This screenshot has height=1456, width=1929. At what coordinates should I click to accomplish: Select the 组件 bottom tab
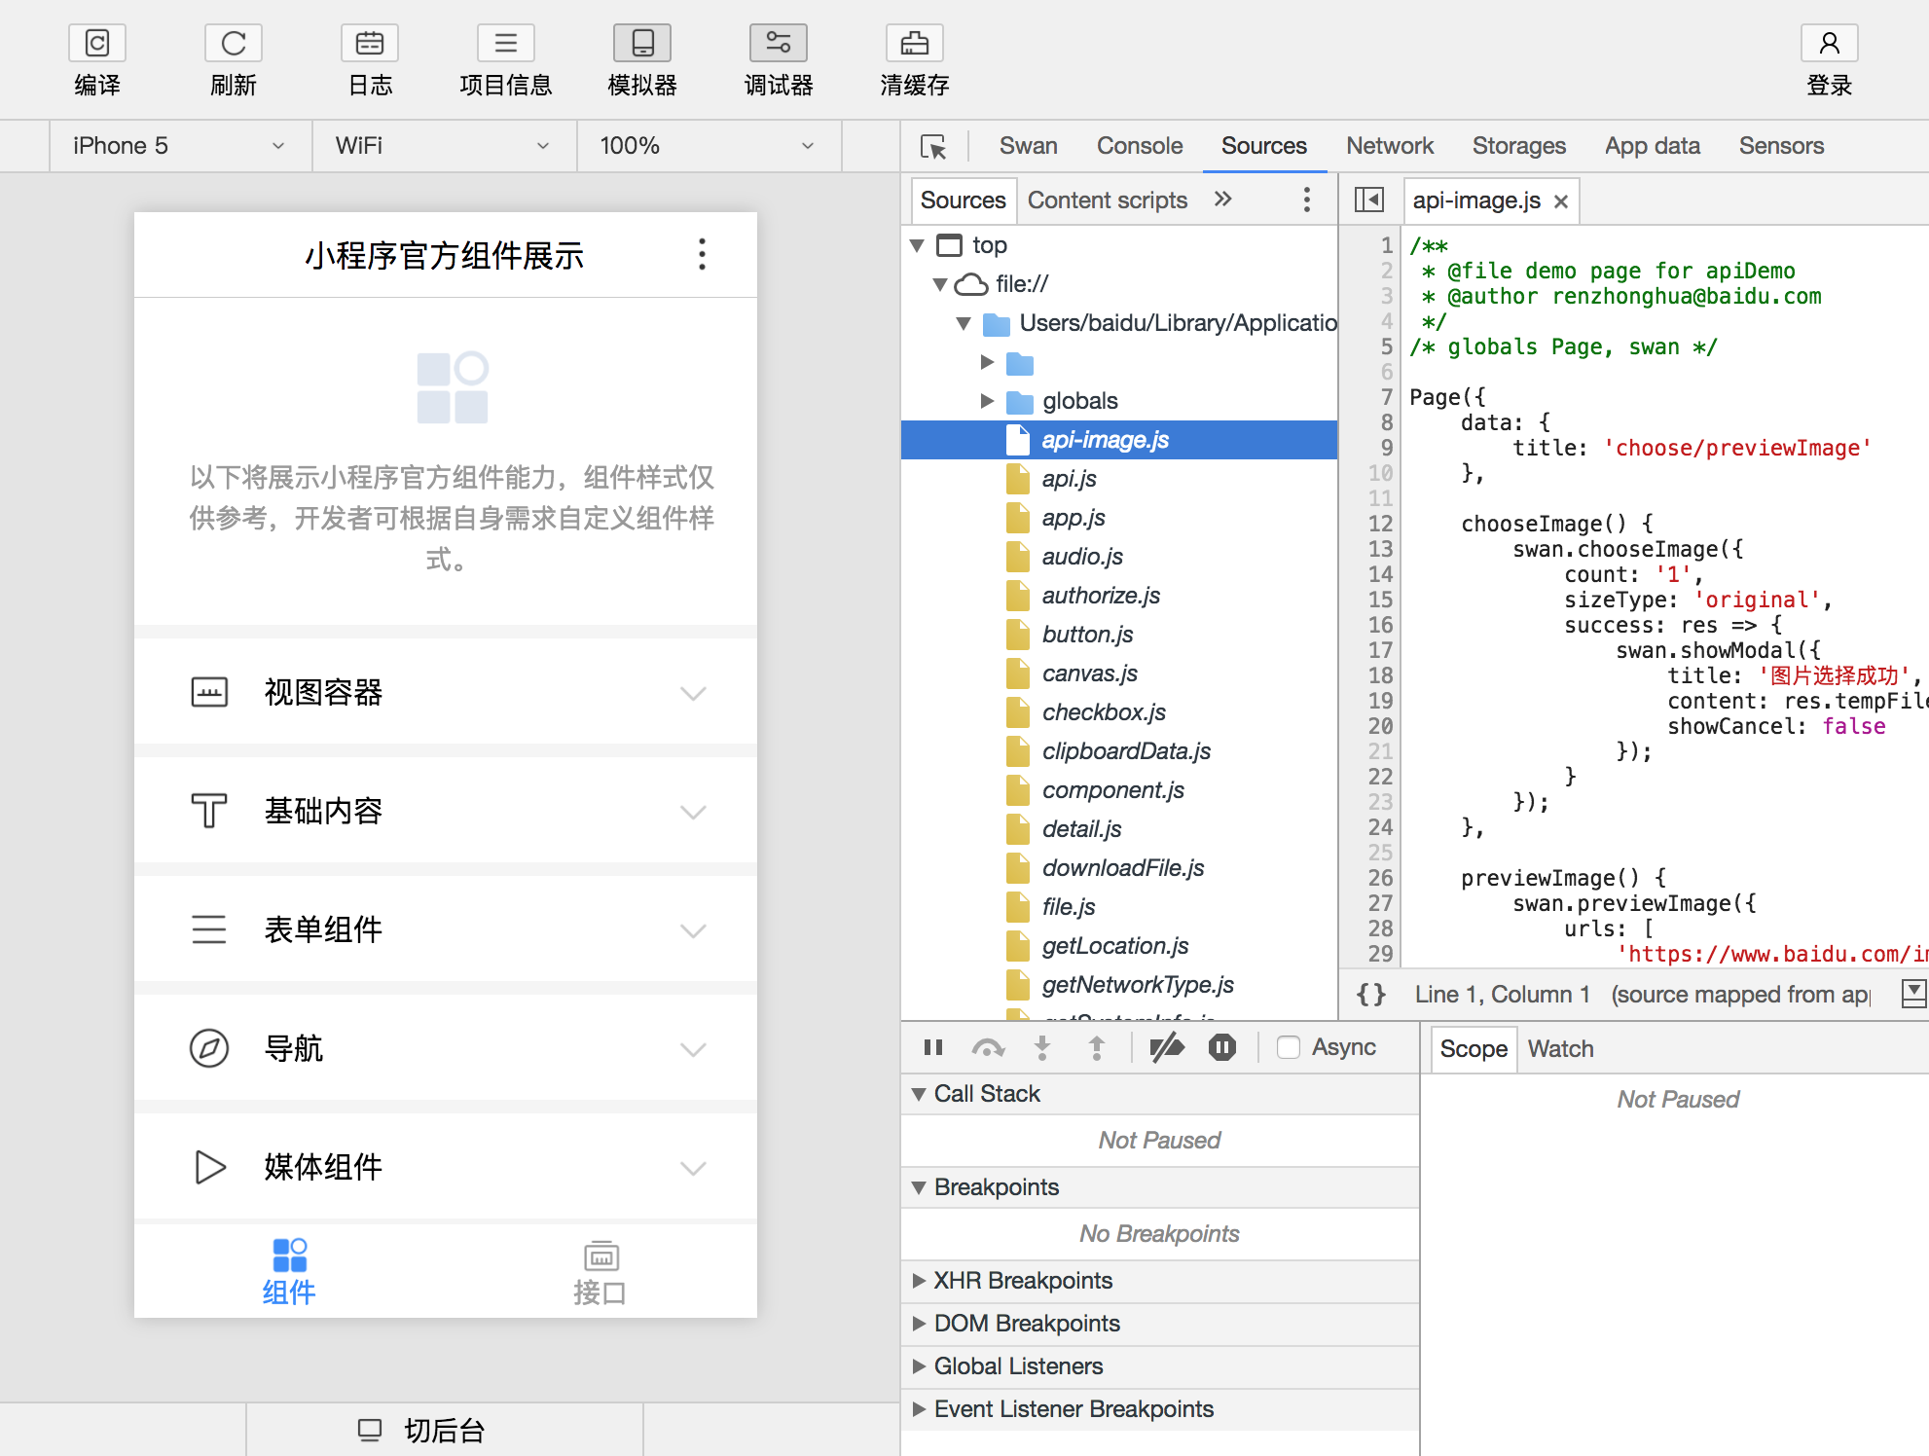click(289, 1271)
